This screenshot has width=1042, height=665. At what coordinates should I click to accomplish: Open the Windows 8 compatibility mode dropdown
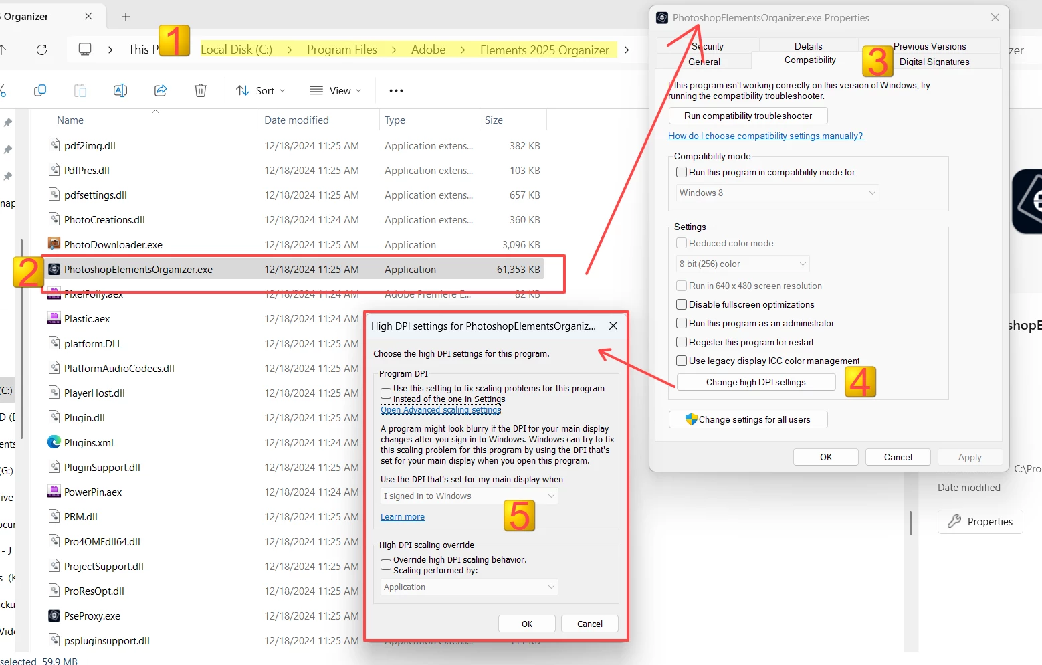pyautogui.click(x=777, y=193)
